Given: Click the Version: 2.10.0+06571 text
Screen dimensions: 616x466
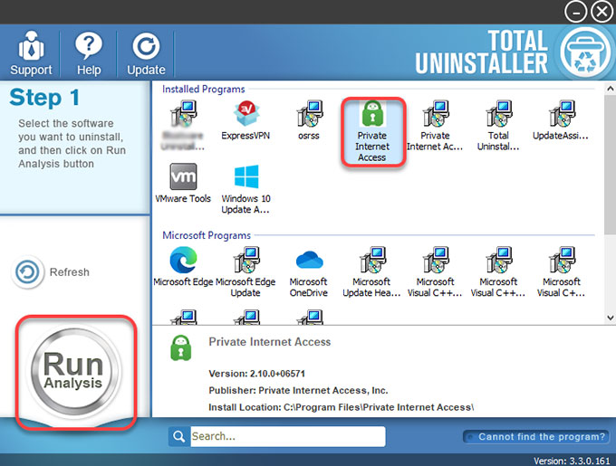Looking at the screenshot, I should point(256,374).
